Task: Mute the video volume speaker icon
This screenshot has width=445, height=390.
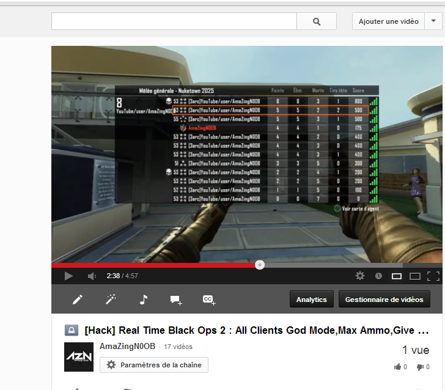Action: 92,276
